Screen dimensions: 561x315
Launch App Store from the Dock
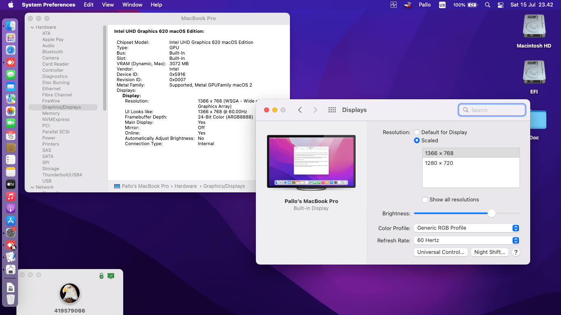pos(11,221)
